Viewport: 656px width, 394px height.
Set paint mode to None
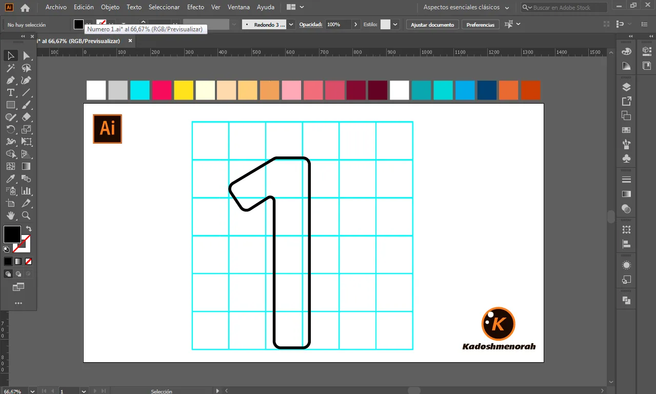tap(29, 261)
